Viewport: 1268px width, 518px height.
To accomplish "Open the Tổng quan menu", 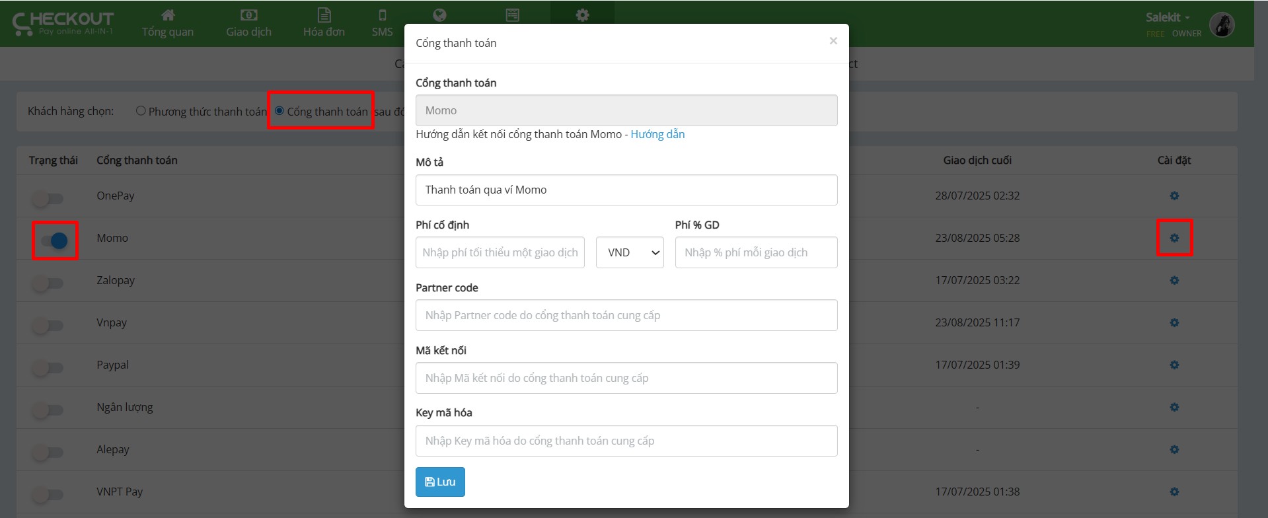I will [168, 24].
